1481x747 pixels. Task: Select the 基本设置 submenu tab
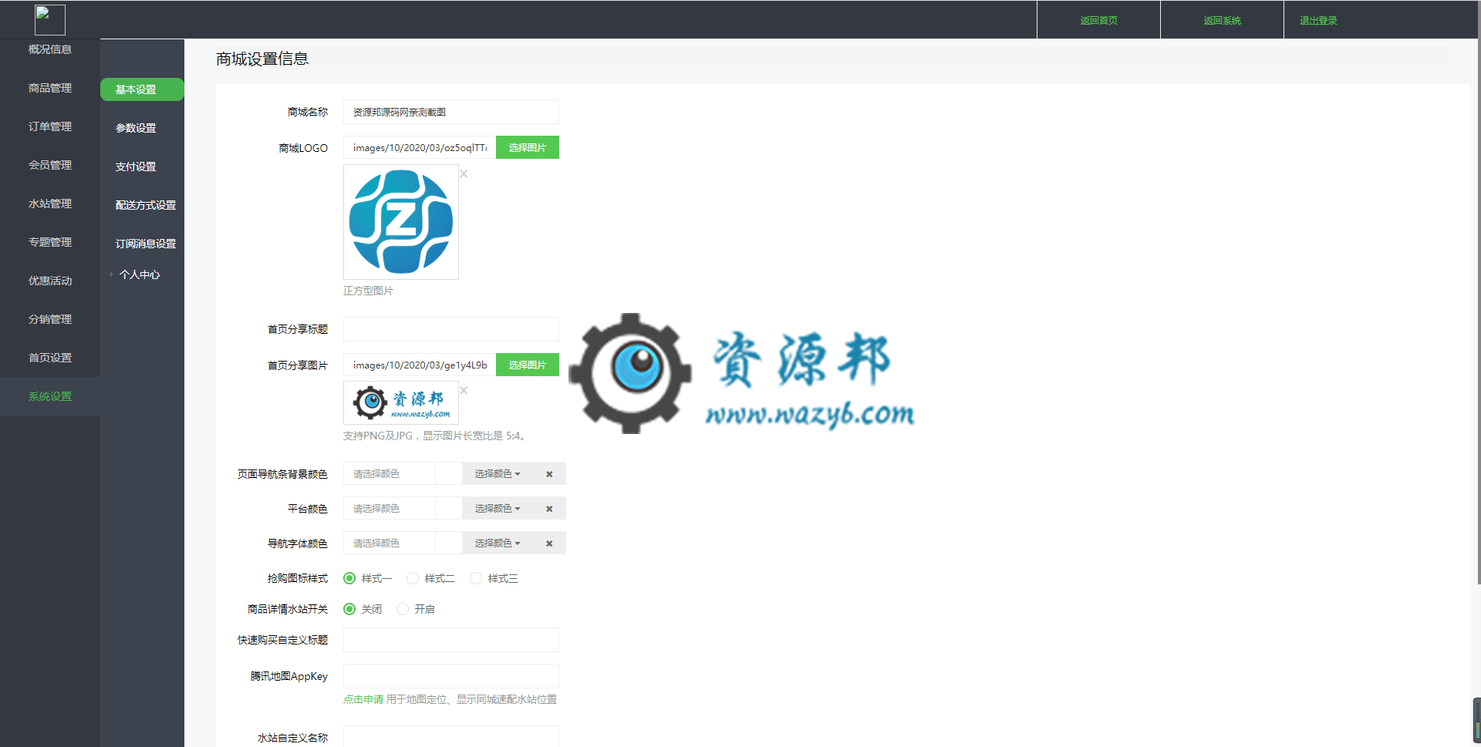[142, 89]
